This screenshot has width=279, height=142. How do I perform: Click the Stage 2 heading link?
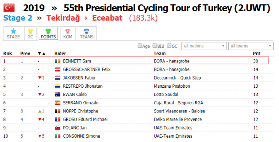[18, 18]
